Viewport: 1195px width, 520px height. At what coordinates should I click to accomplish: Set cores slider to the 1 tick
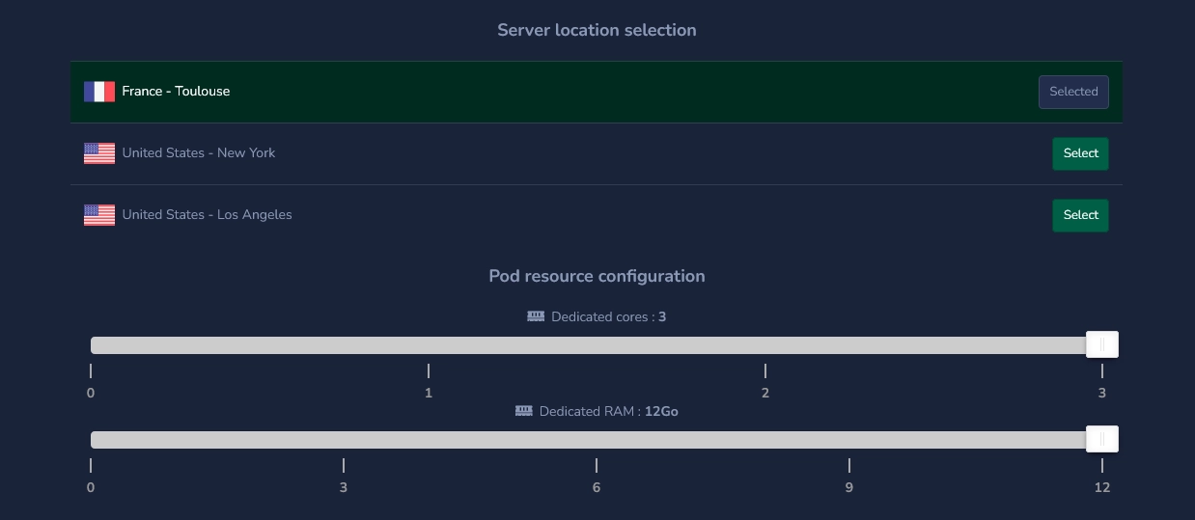(x=429, y=345)
